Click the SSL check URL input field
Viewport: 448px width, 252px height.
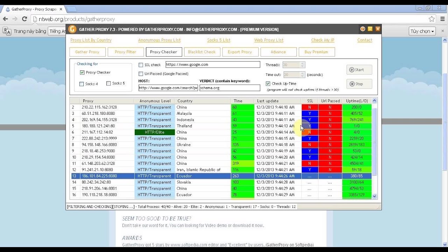pos(213,64)
